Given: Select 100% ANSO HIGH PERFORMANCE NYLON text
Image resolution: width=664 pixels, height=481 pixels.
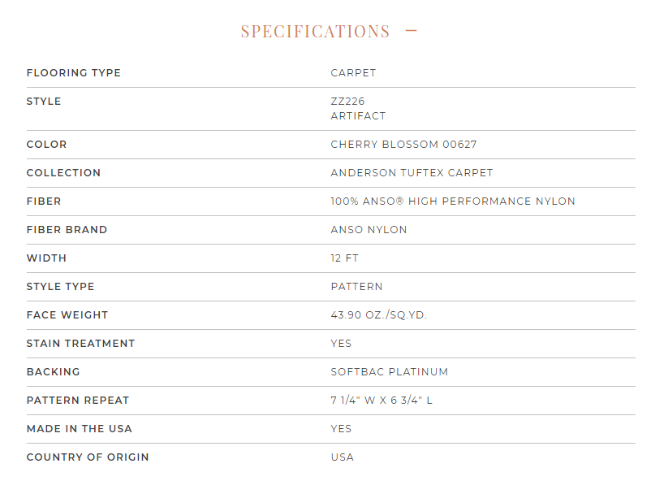Looking at the screenshot, I should click(x=453, y=201).
